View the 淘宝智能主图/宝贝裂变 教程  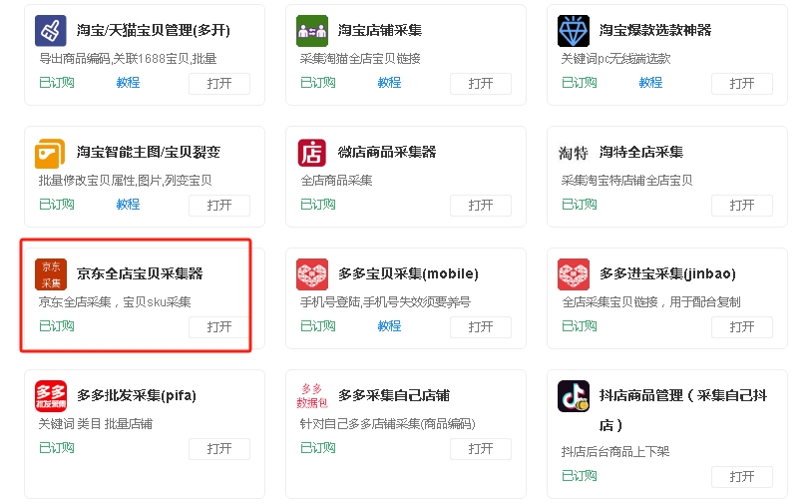(x=128, y=205)
